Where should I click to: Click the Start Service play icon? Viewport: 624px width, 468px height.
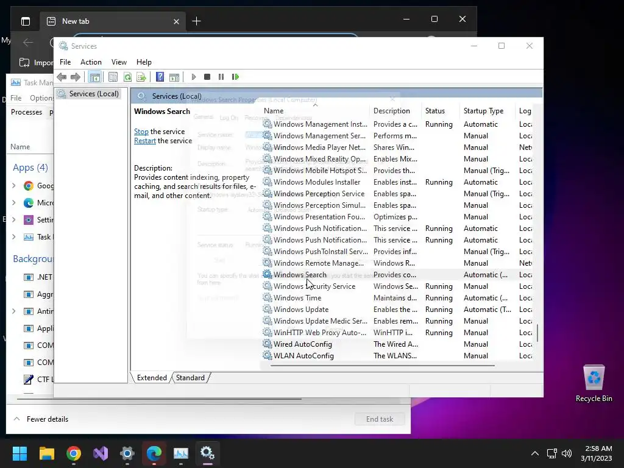[194, 77]
